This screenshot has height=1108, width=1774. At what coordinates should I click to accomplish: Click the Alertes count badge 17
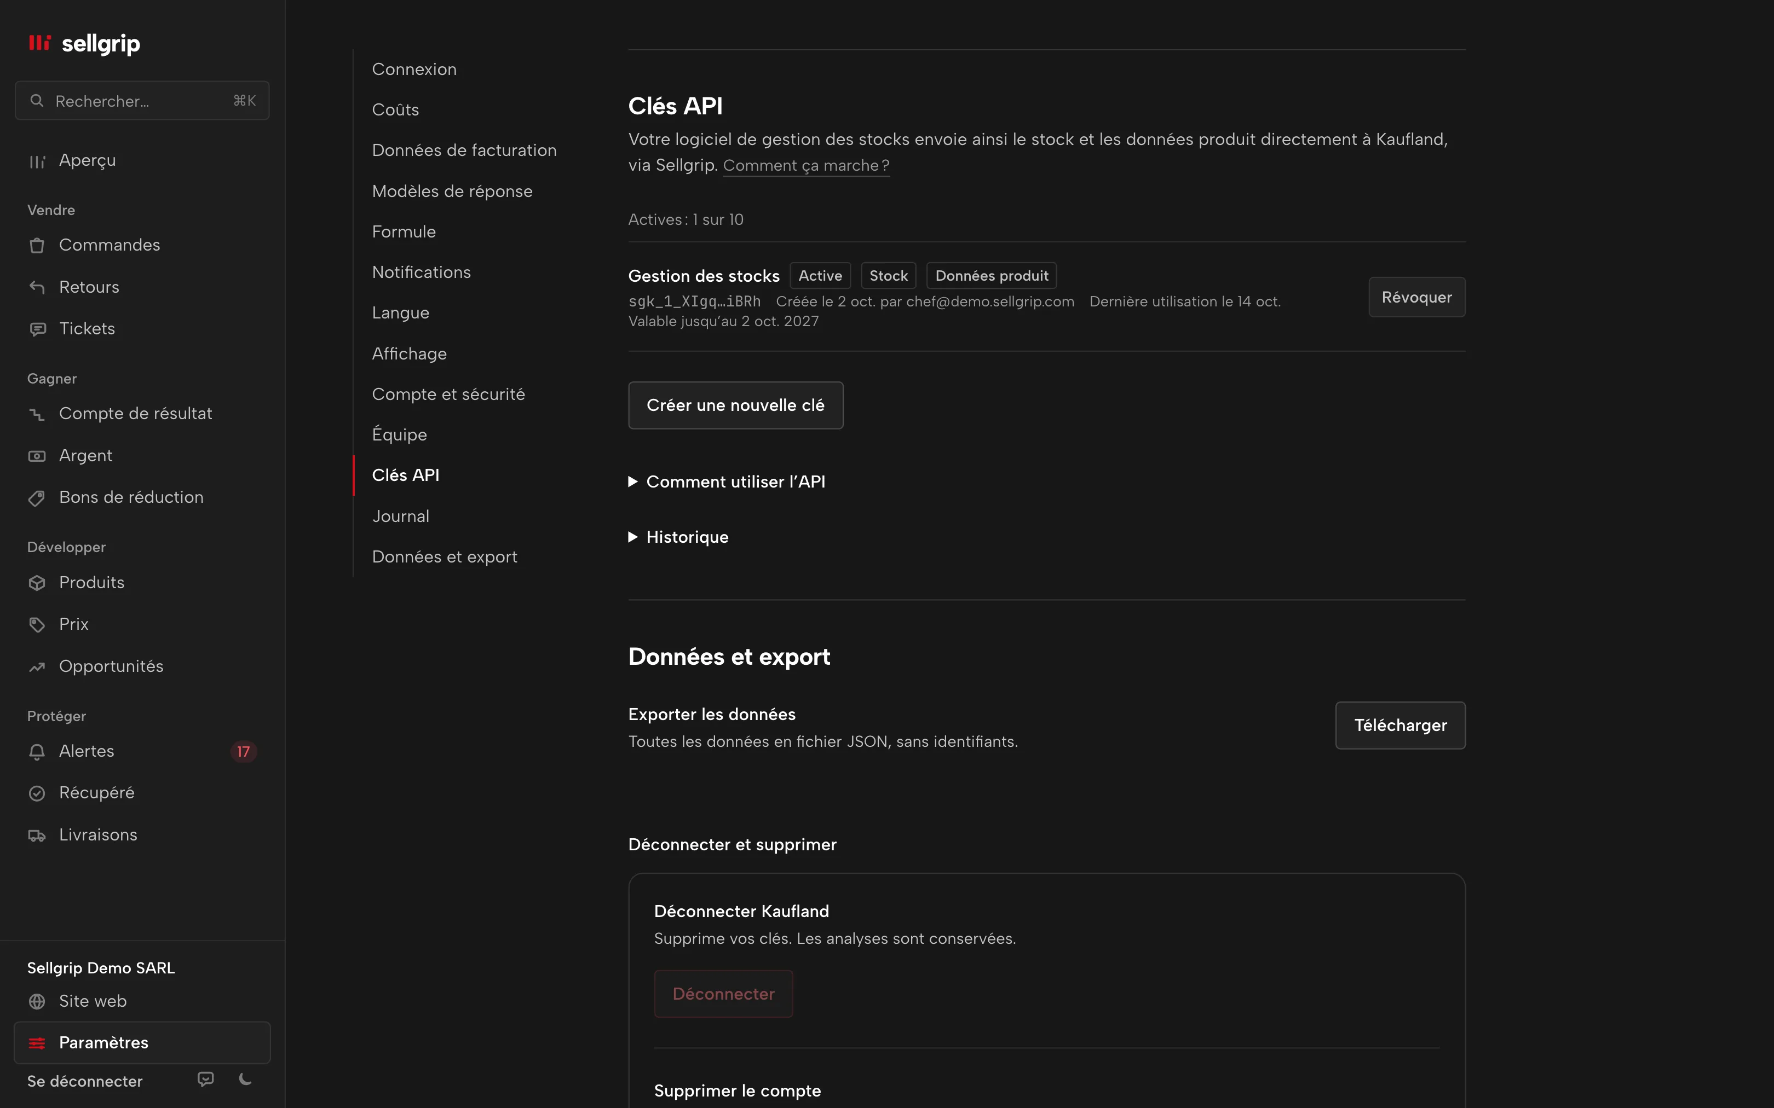(x=243, y=751)
